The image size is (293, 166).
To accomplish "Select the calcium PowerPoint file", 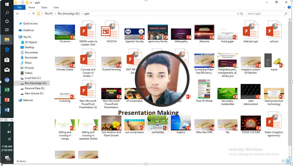I will tap(274, 32).
